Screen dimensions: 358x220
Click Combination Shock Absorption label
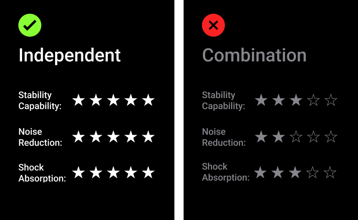coord(225,172)
